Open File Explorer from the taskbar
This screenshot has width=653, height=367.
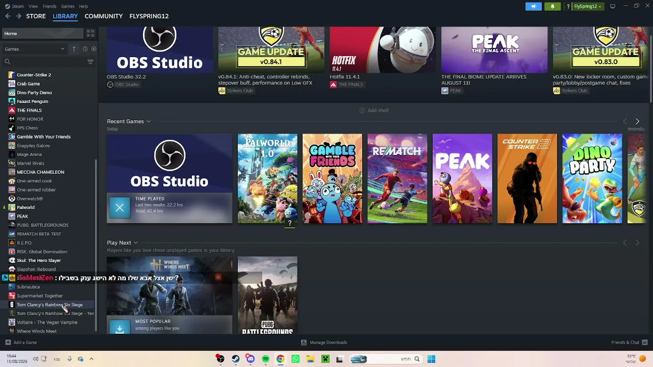pos(310,359)
